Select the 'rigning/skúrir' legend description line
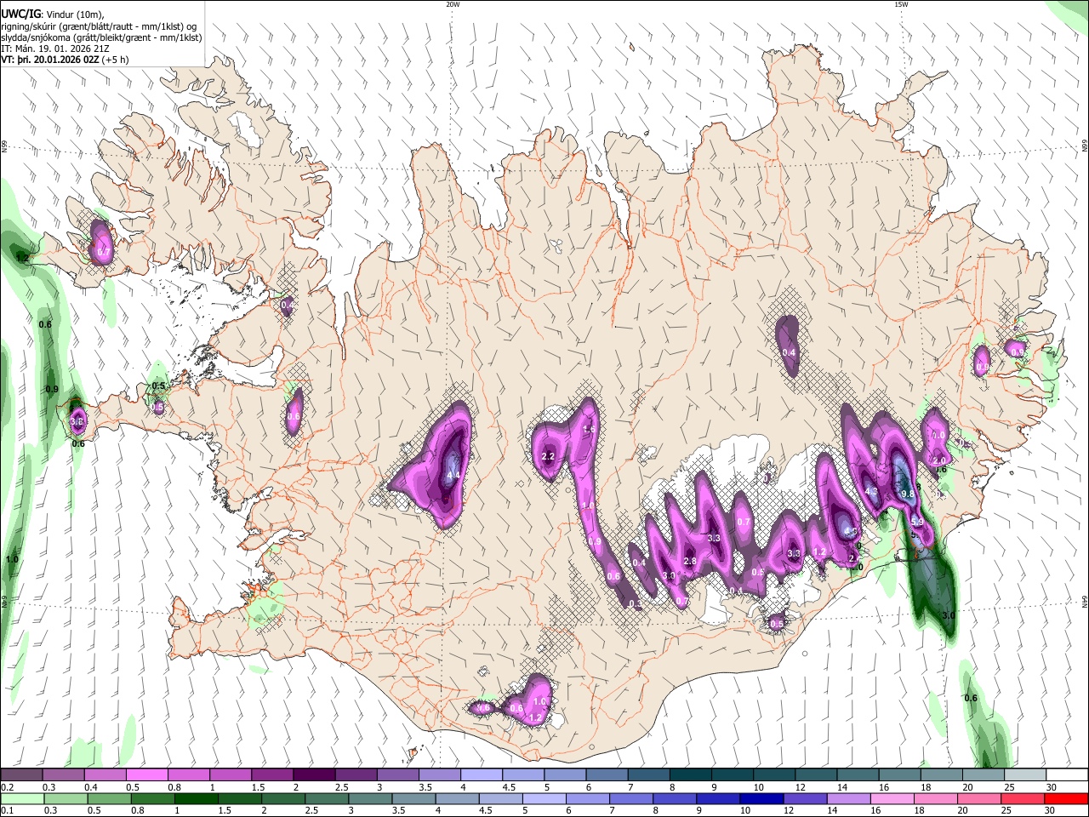Image resolution: width=1089 pixels, height=817 pixels. (100, 26)
